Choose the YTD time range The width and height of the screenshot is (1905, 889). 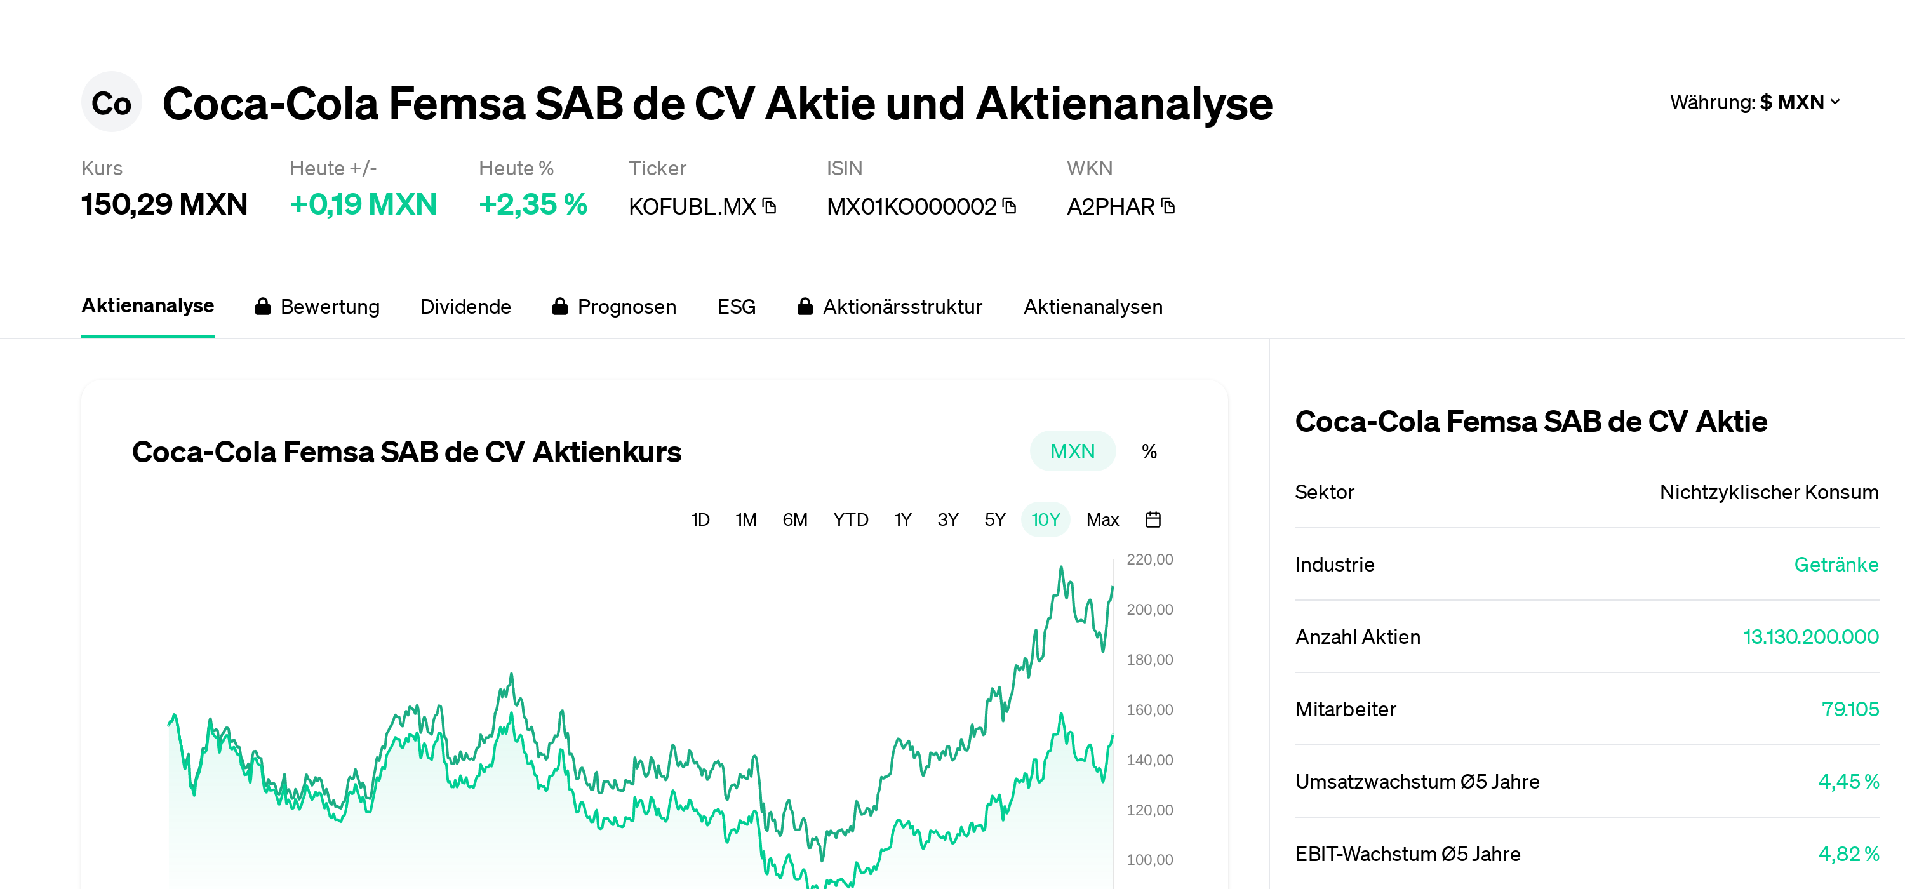[850, 520]
